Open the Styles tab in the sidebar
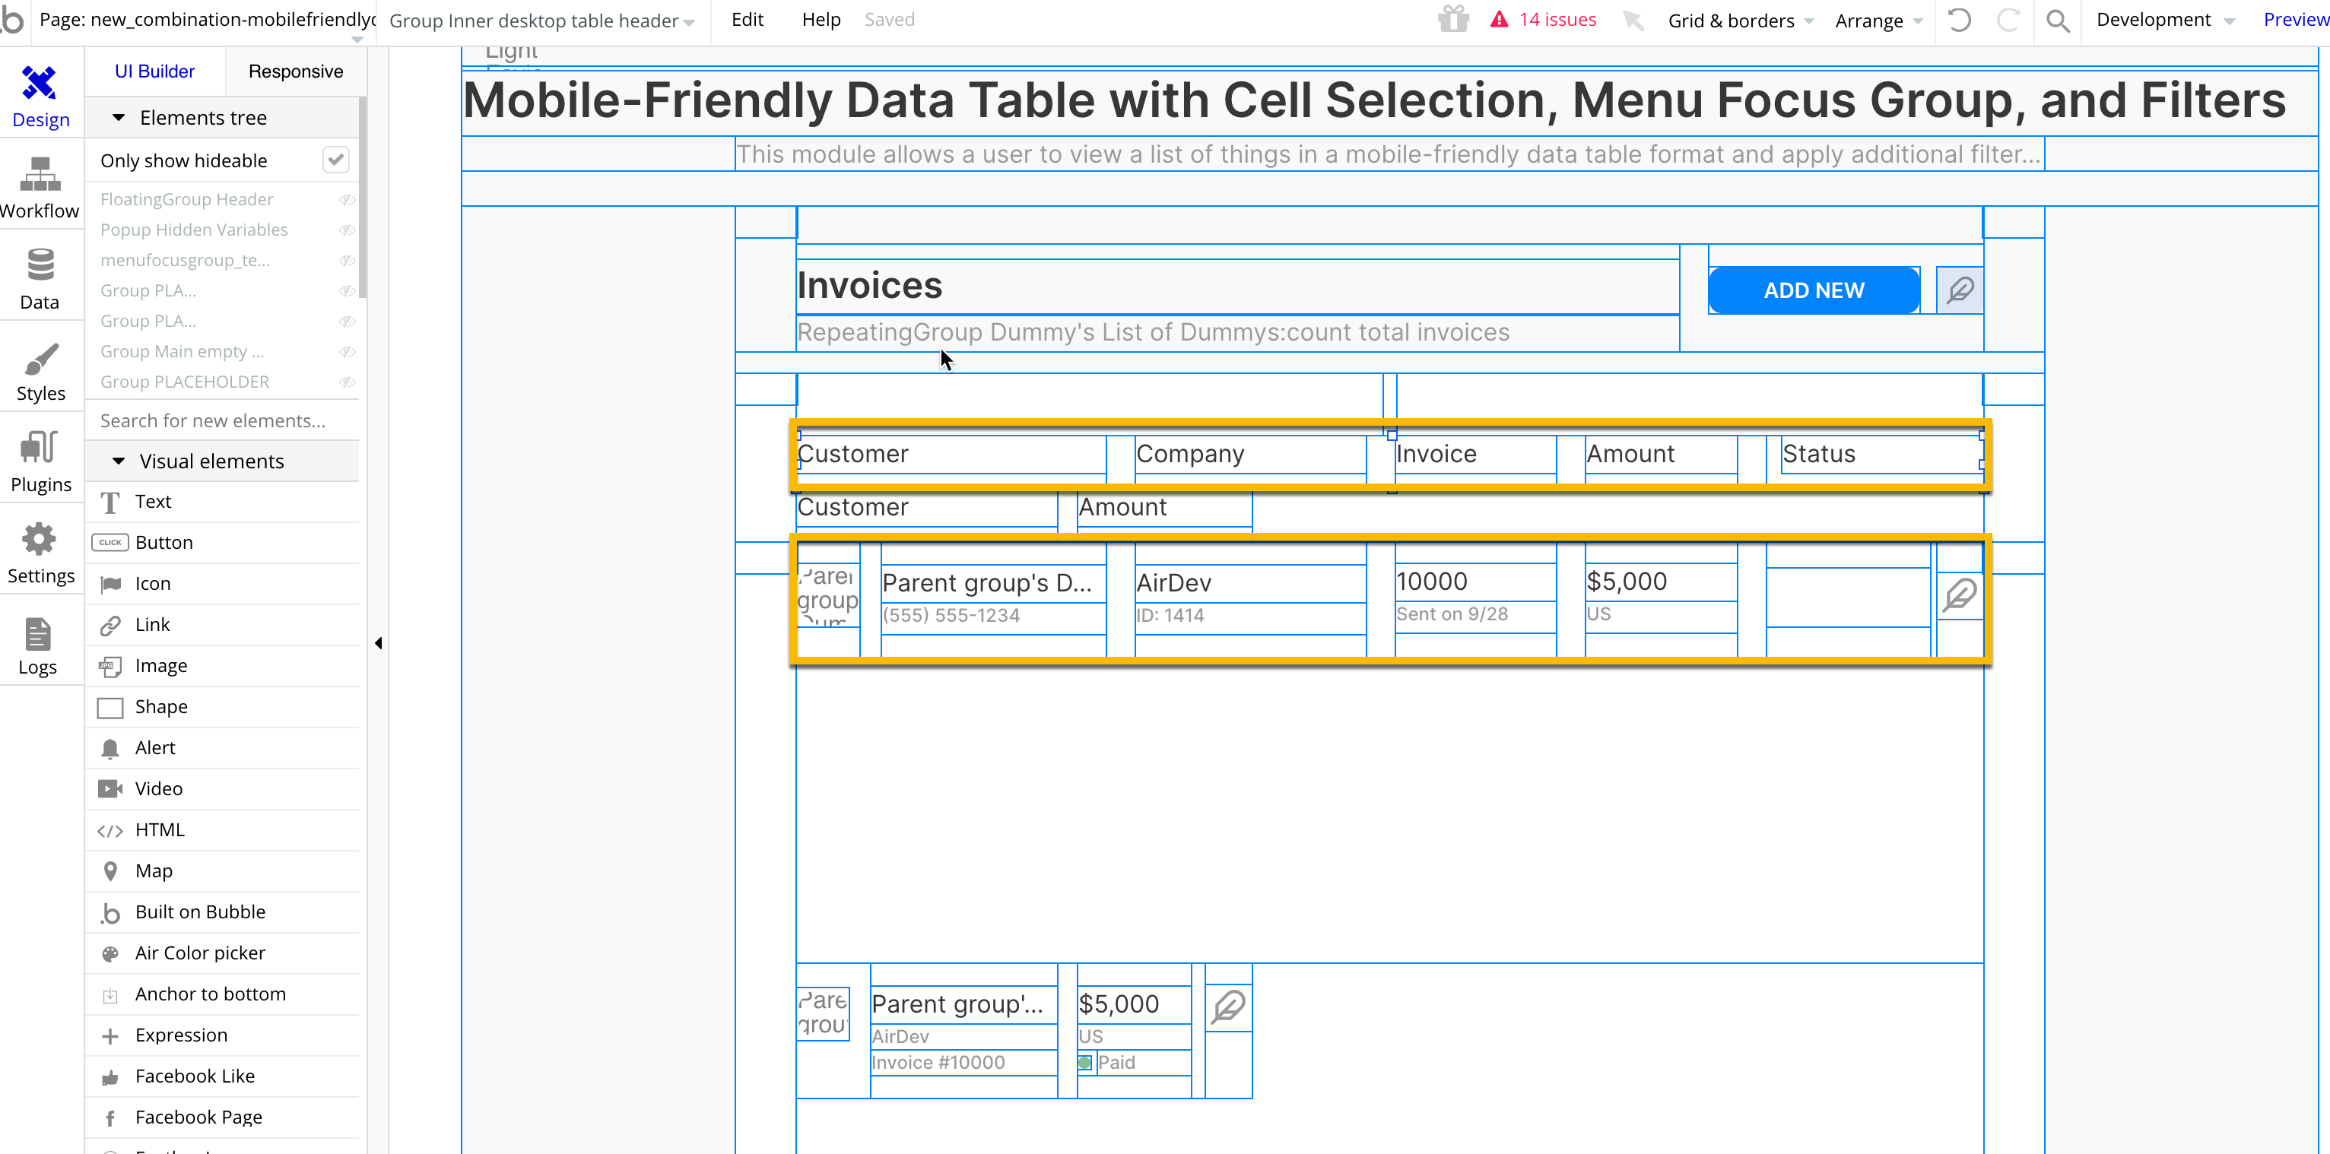Screen dimensions: 2330x1154 tap(41, 370)
